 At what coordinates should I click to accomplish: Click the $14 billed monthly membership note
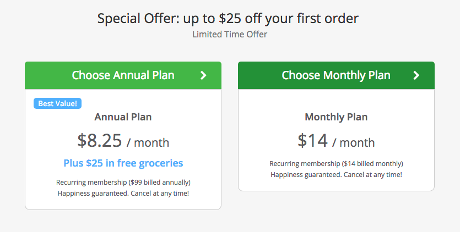coord(336,163)
